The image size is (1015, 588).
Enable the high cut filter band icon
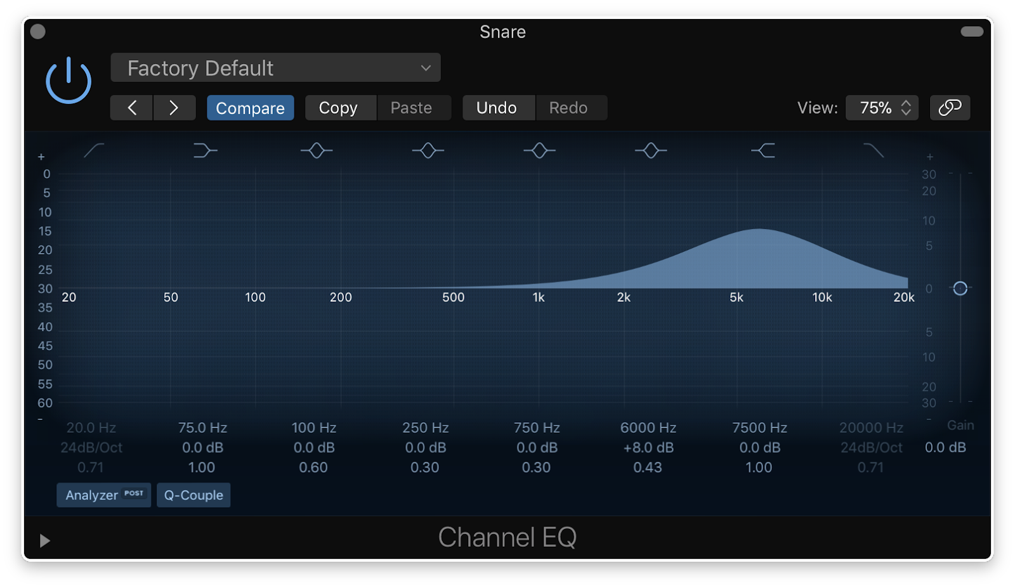pyautogui.click(x=874, y=150)
